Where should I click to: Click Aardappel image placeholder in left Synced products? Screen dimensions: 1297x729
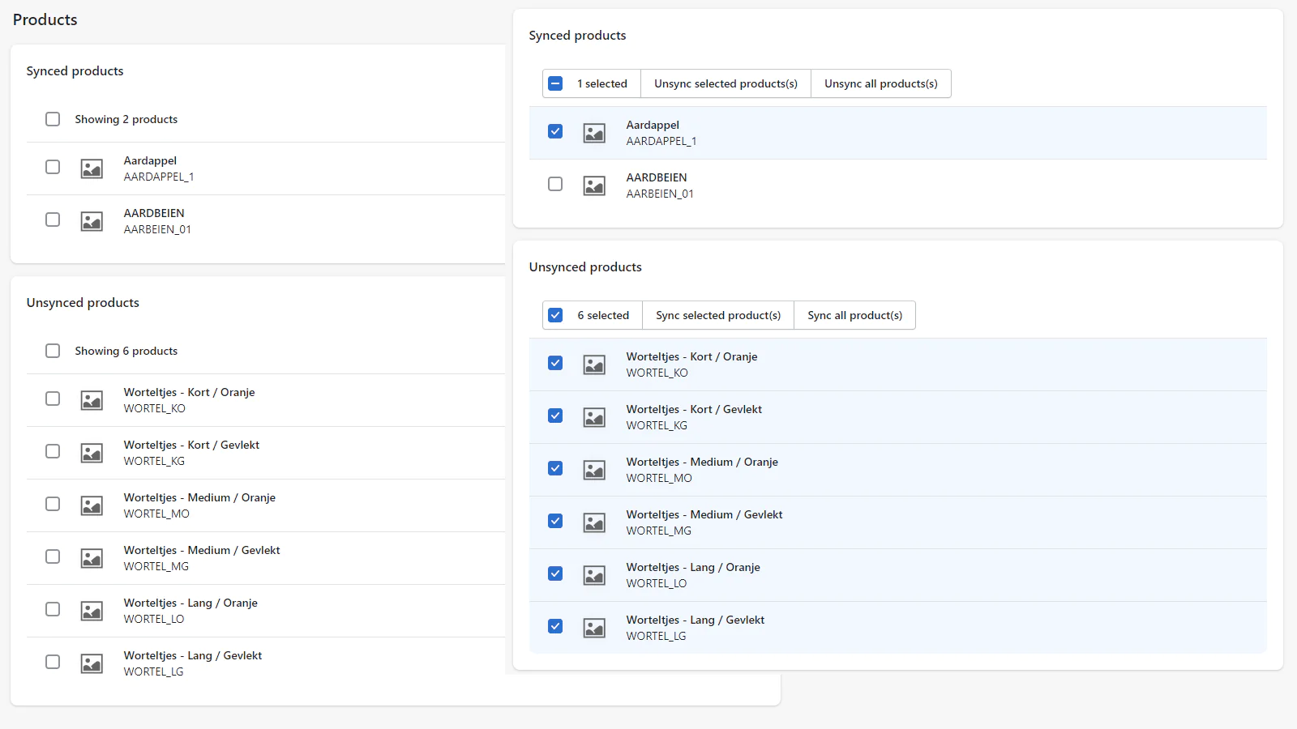92,168
